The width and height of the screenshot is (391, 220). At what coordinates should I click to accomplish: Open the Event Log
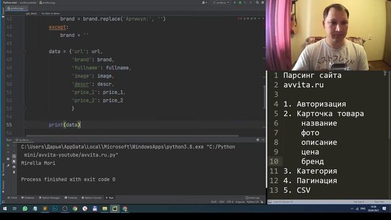[x=252, y=198]
